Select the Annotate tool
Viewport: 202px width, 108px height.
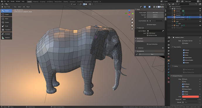tap(6, 34)
